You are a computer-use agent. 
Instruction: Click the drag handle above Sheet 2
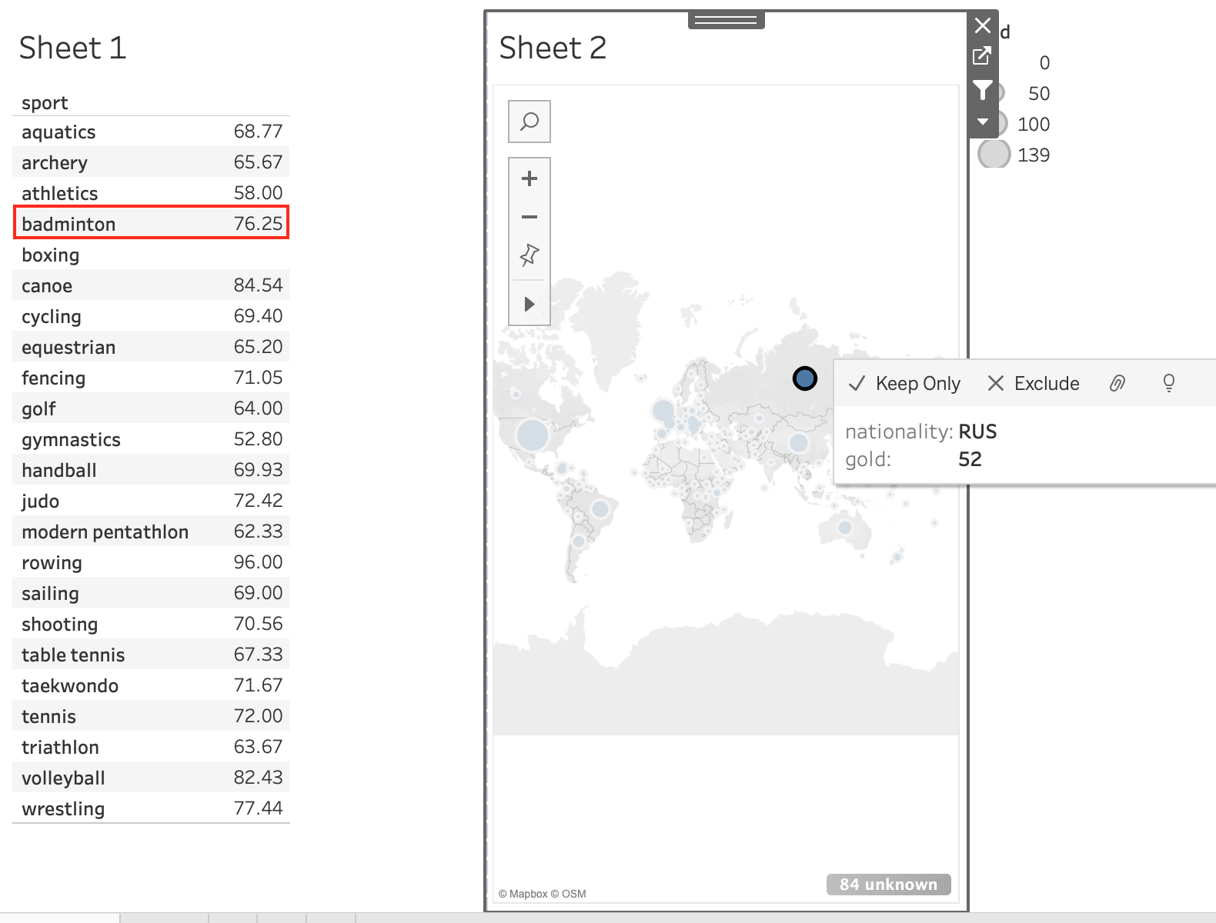pyautogui.click(x=726, y=20)
